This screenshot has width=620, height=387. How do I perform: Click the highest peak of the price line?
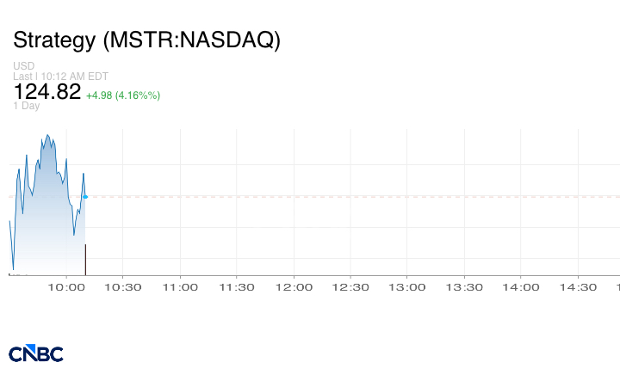point(47,135)
